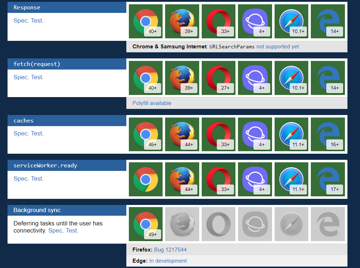Click the Chrome 46+ icon in the caches row
This screenshot has width=360, height=268.
click(x=146, y=134)
